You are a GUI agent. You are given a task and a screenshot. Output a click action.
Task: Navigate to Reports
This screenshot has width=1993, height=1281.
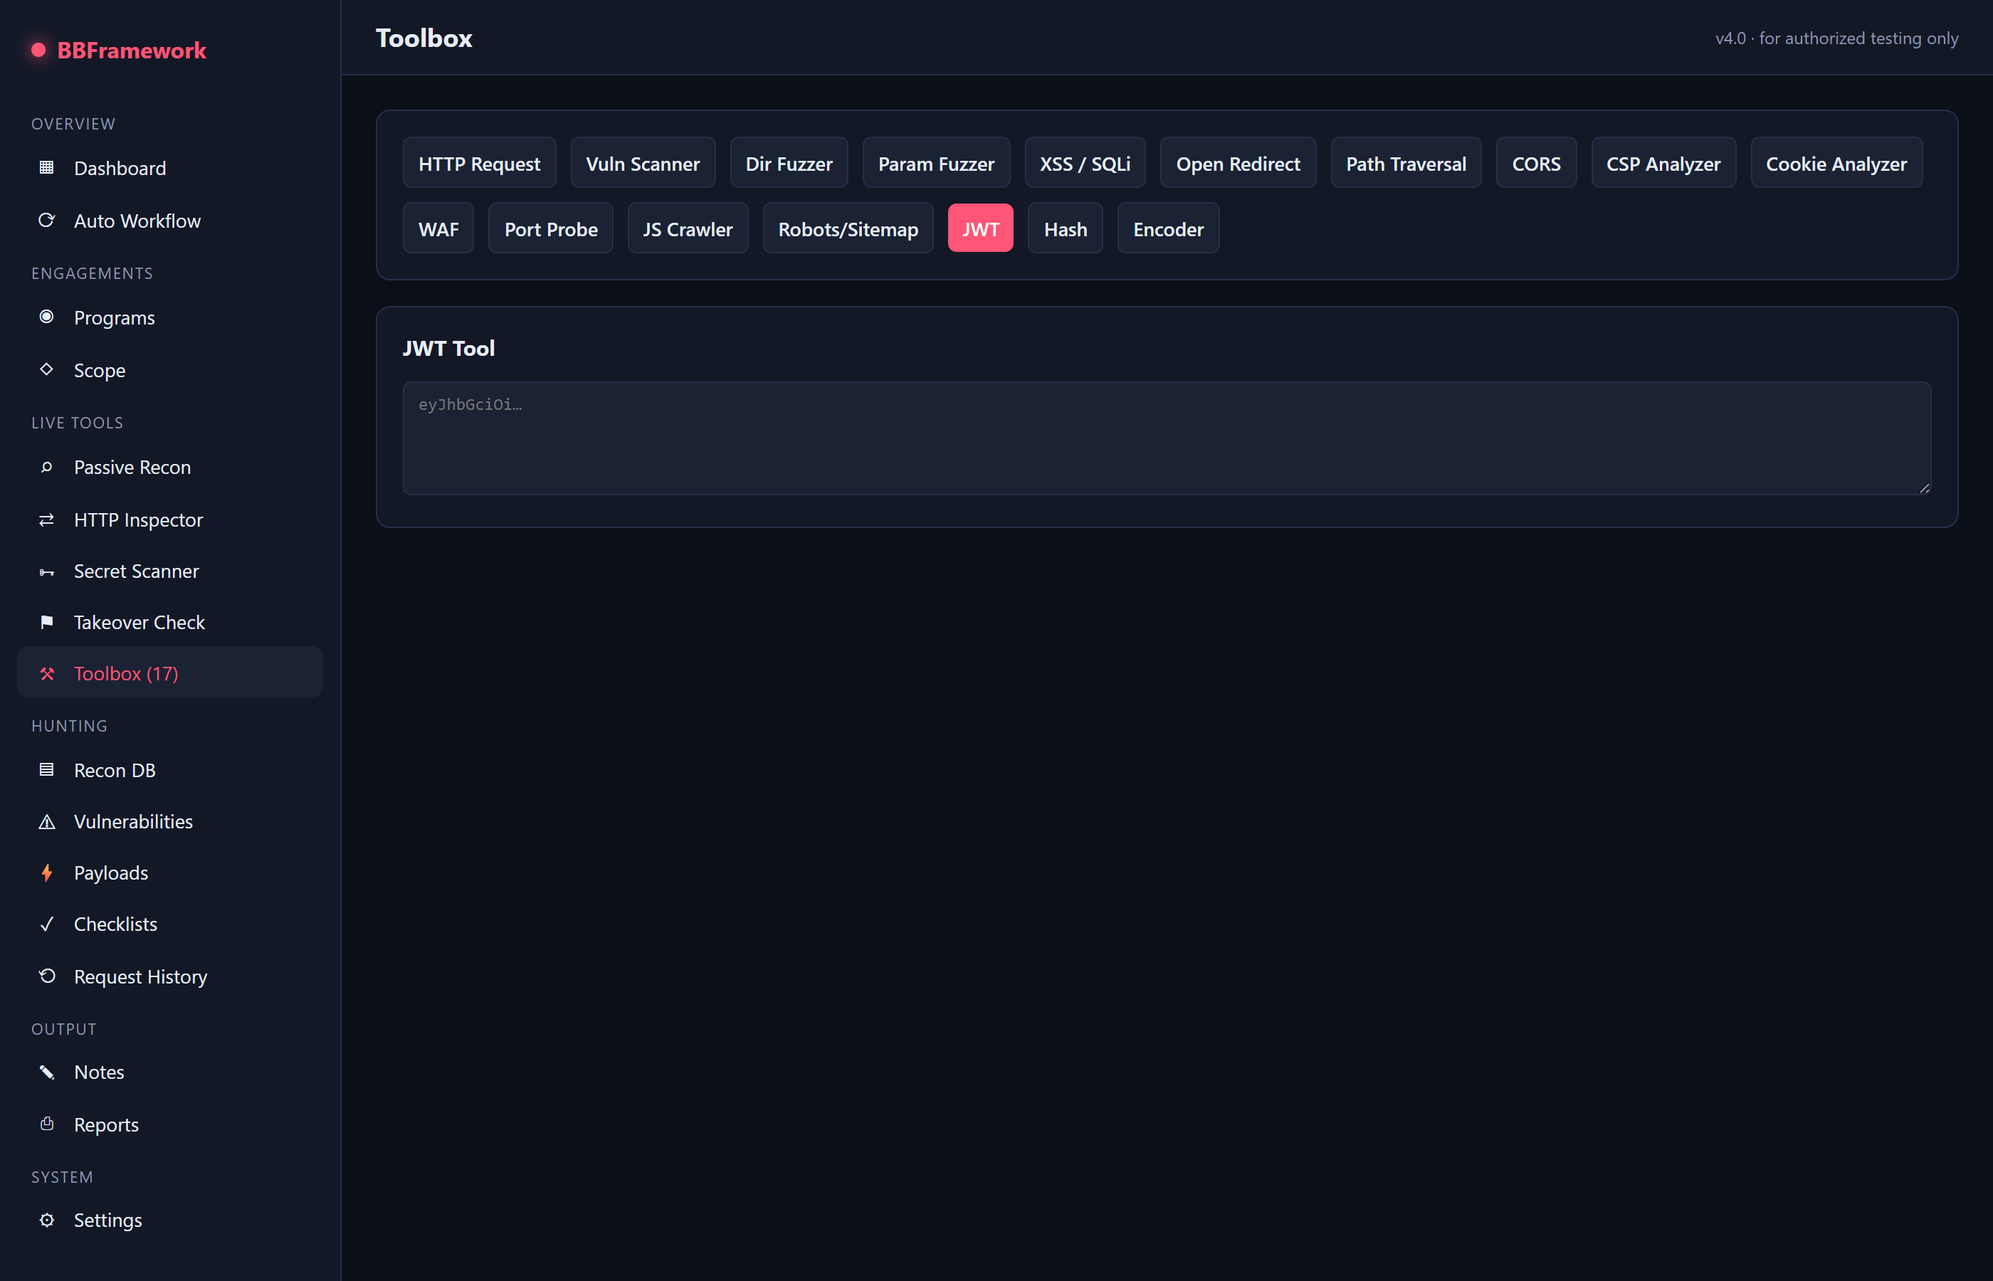click(169, 1124)
